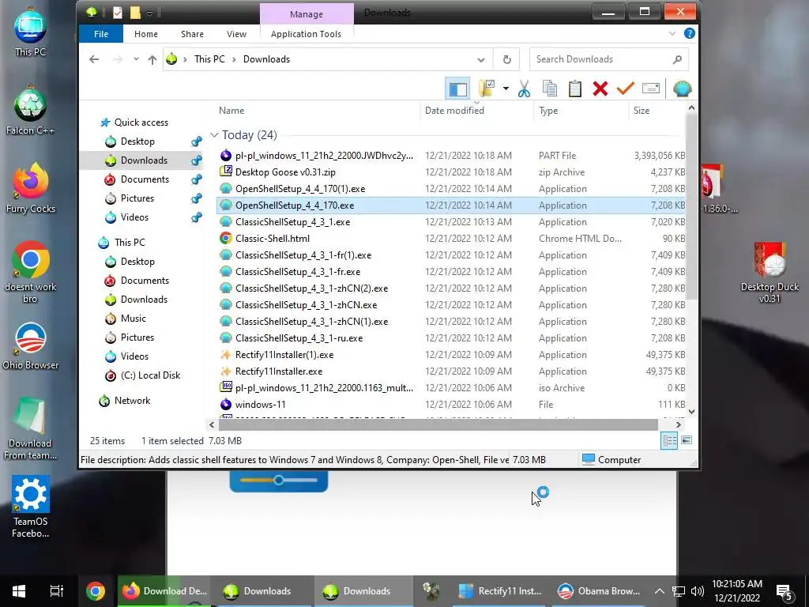Viewport: 809px width, 607px height.
Task: Open the Windows Start button
Action: [x=19, y=591]
